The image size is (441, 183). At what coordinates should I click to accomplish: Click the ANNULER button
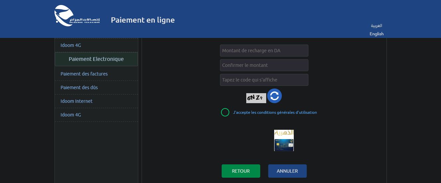tap(287, 171)
